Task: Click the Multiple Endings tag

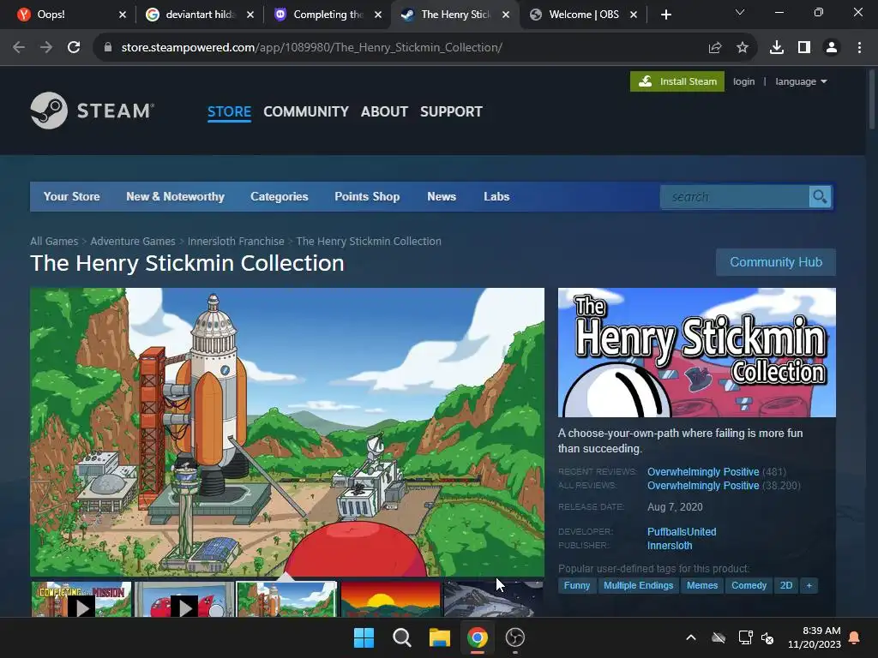Action: click(638, 586)
